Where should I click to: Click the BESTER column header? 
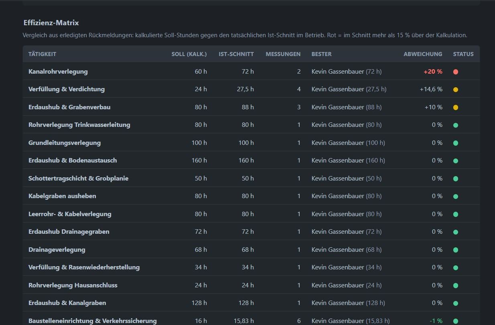(322, 54)
